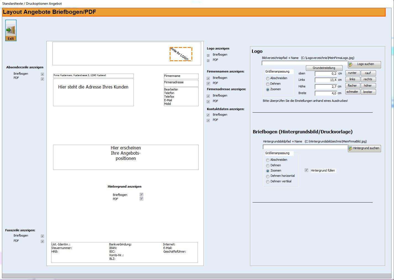Click the Angebotspositionen placeholder box
Viewport: 394px width, 280px height.
pos(126,157)
